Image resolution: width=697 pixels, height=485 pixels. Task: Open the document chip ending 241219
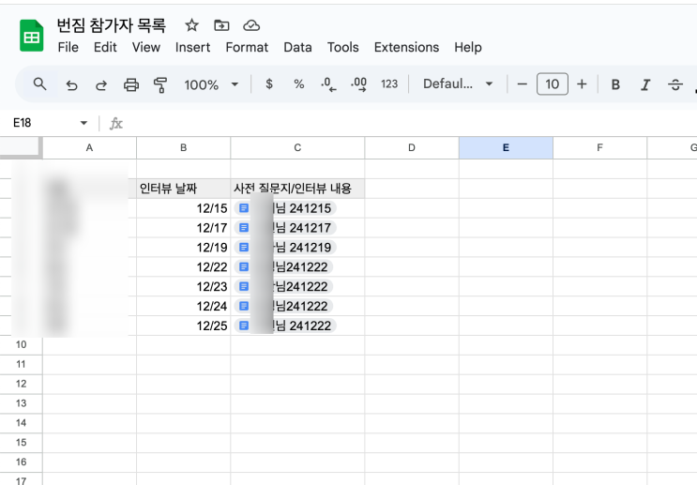coord(285,247)
